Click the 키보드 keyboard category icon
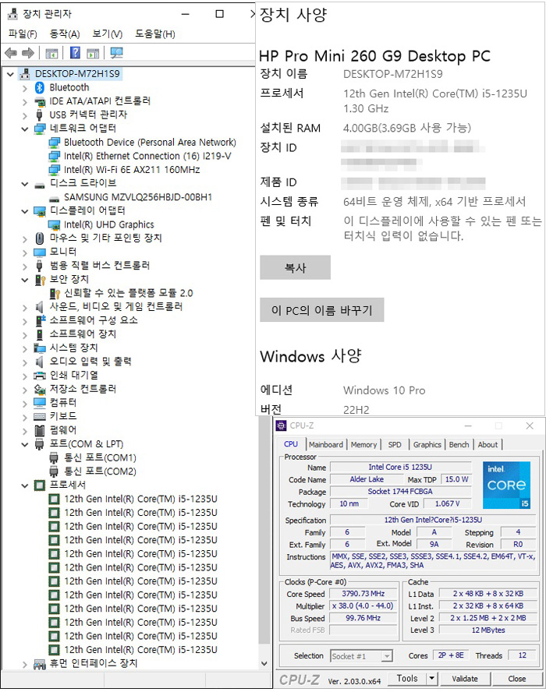546x692 pixels. (39, 417)
